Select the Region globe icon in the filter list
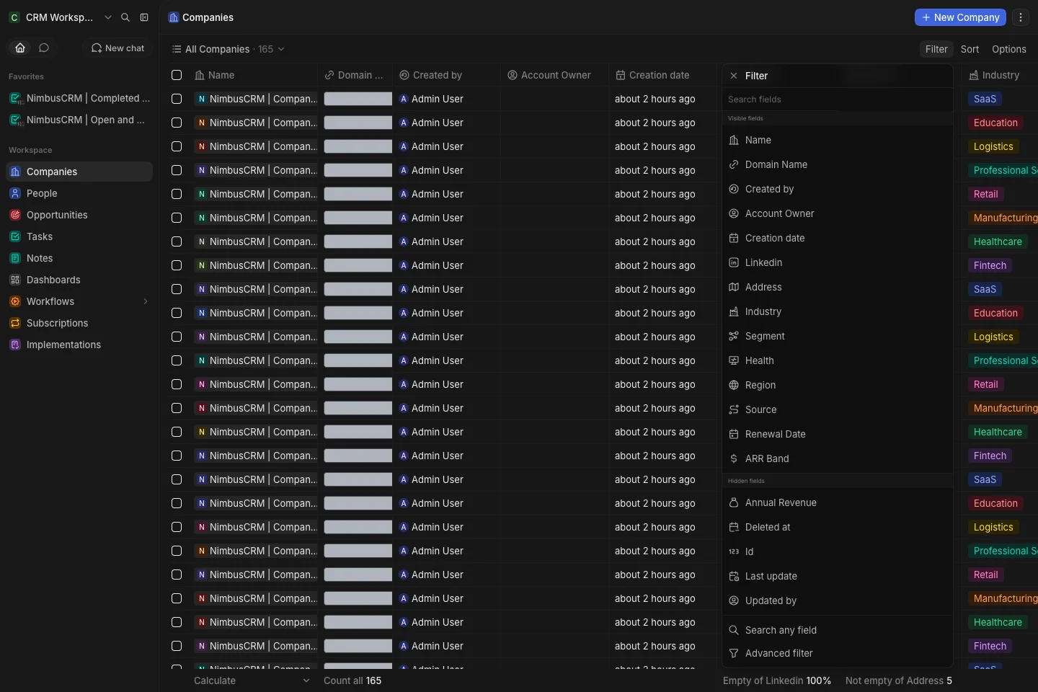Viewport: 1038px width, 692px height. [x=734, y=385]
